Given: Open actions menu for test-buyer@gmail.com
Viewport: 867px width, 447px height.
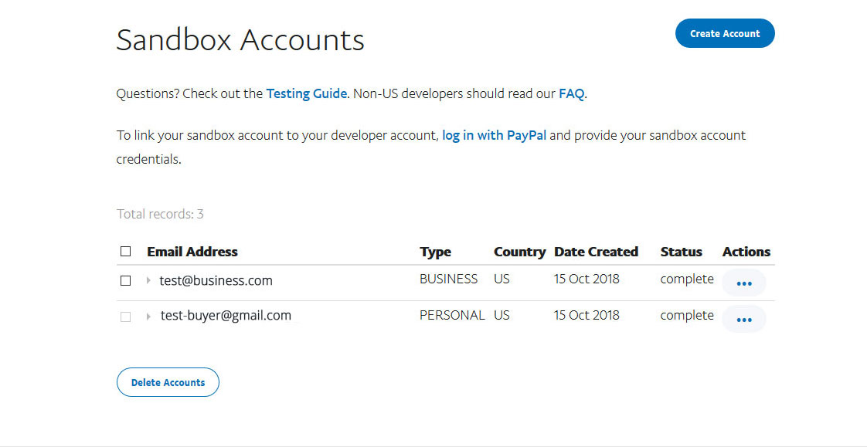Looking at the screenshot, I should [743, 319].
